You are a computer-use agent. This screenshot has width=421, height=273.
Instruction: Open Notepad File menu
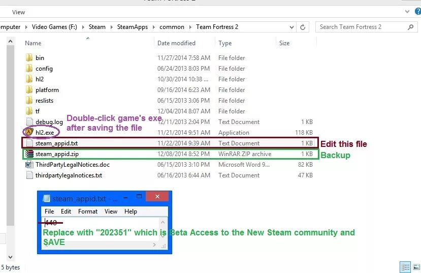point(49,211)
